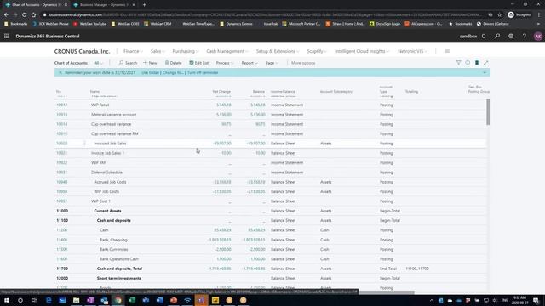Click Turn off reminder link
The width and height of the screenshot is (545, 306).
(203, 72)
